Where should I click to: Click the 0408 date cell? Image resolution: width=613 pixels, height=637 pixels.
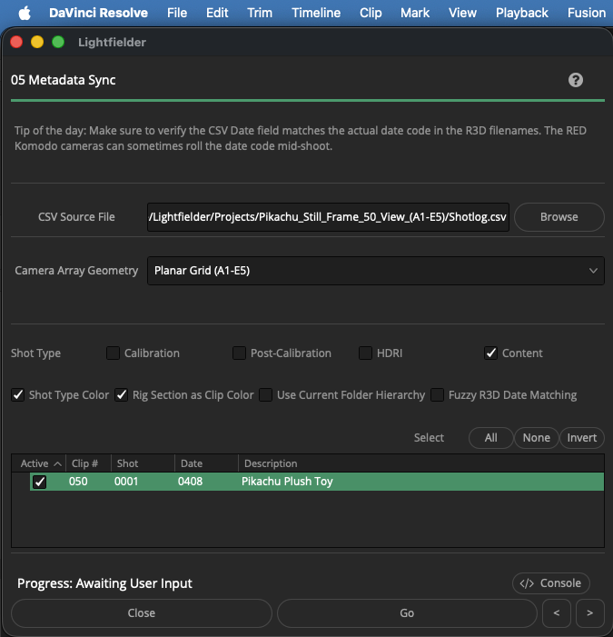click(190, 482)
